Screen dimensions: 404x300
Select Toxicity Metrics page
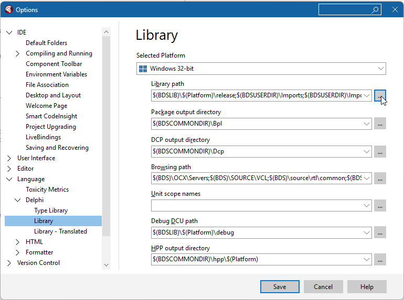(47, 190)
